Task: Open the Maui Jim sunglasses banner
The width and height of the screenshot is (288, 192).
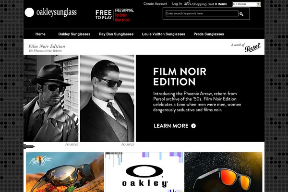Action: (x=65, y=172)
